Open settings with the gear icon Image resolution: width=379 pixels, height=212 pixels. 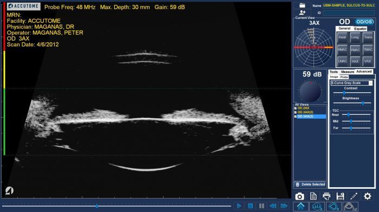(x=368, y=196)
